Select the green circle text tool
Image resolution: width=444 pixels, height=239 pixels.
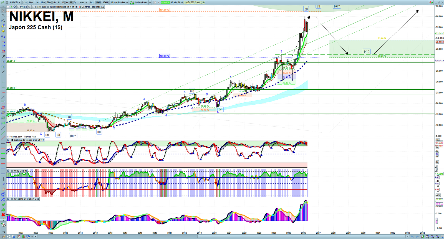tap(3, 67)
